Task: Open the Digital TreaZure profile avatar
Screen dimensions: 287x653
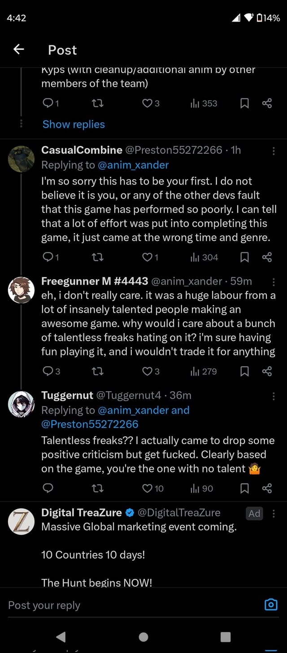Action: [x=21, y=522]
